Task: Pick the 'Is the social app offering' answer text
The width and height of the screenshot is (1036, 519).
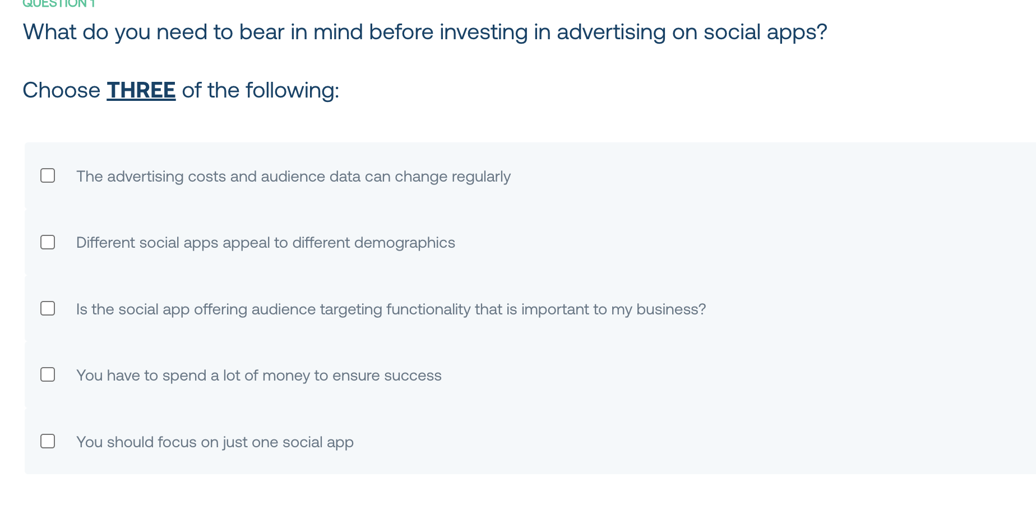Action: point(391,309)
